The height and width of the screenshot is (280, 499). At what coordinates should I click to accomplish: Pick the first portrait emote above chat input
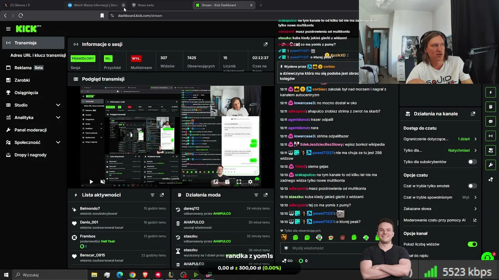click(x=284, y=238)
